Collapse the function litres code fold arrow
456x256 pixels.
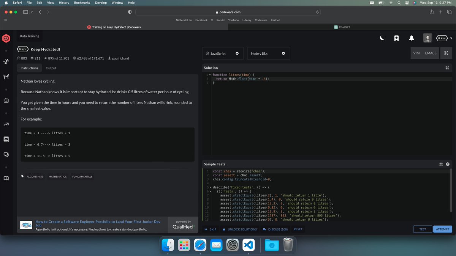(210, 75)
